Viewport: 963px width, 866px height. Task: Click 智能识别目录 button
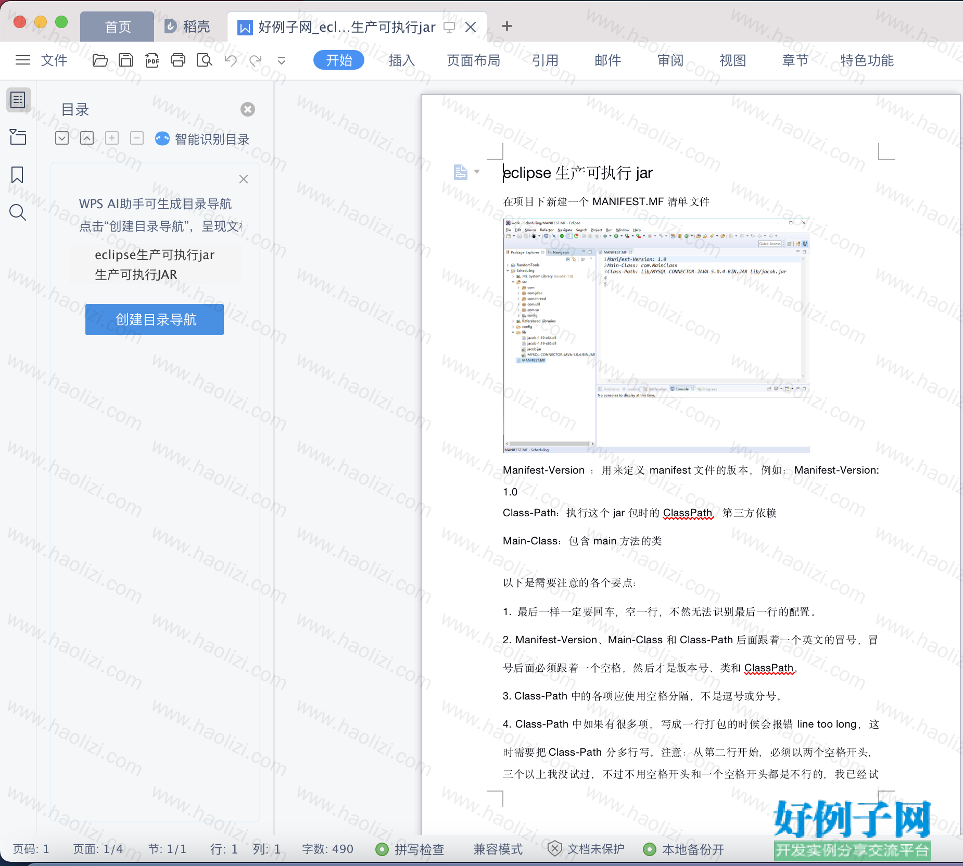pyautogui.click(x=202, y=139)
